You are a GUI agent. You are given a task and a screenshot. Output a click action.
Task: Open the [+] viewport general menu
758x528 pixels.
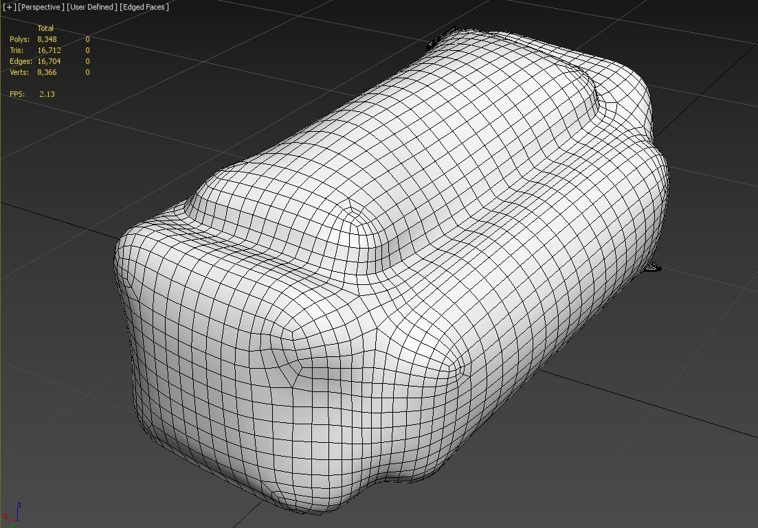(x=9, y=8)
